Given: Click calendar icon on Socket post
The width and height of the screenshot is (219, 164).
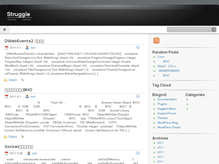Looking at the screenshot, I should [6, 153].
